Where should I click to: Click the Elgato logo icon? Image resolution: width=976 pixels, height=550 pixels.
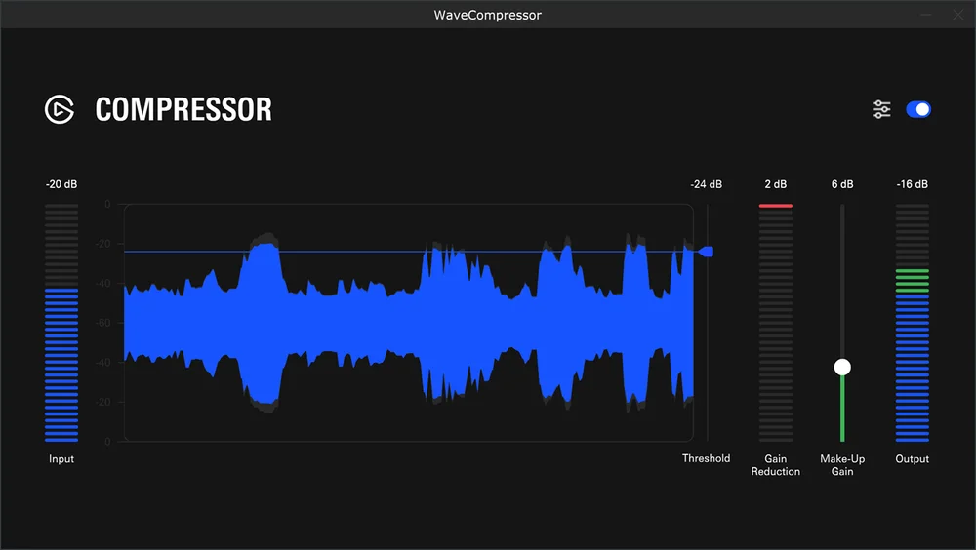pos(60,109)
